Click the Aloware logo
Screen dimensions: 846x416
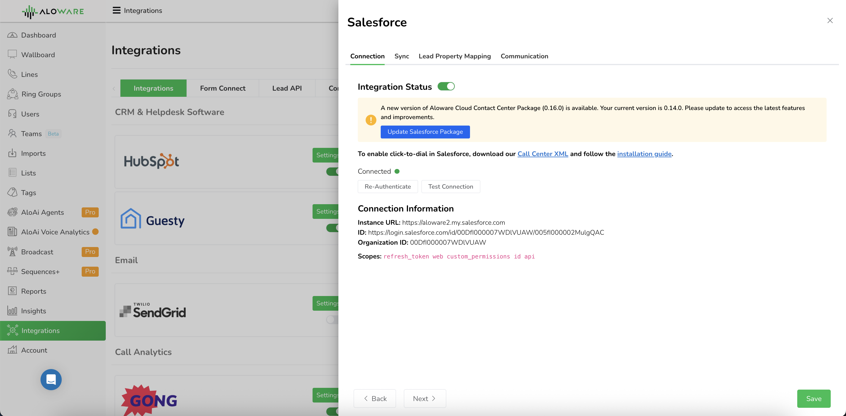53,11
